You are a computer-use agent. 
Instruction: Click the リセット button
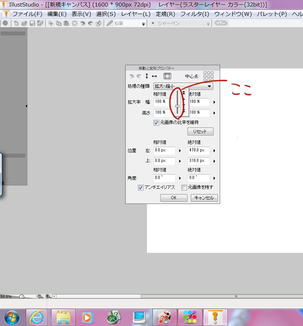200,131
